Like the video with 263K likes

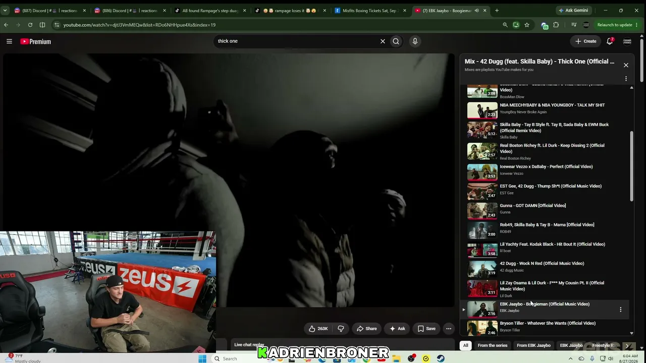pyautogui.click(x=318, y=329)
